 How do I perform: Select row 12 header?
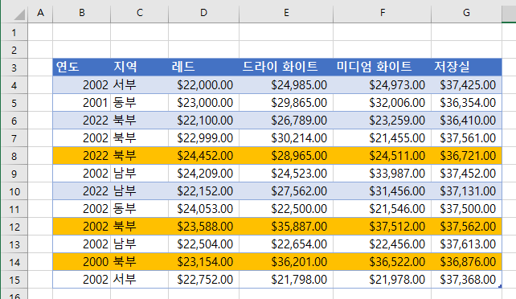click(x=14, y=227)
